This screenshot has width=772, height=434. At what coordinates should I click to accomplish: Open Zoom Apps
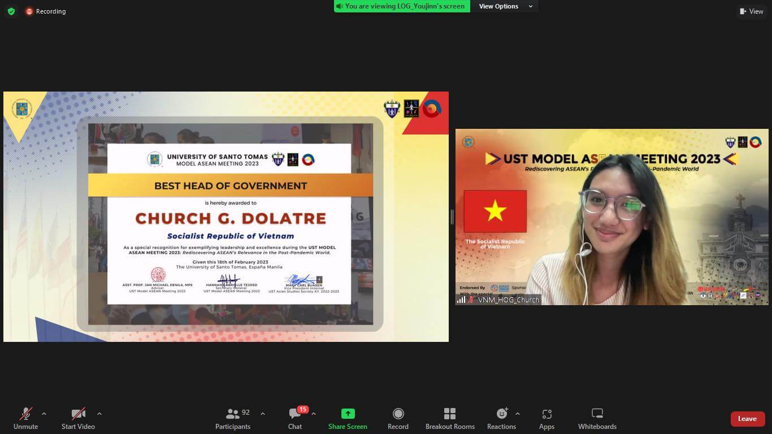coord(547,419)
